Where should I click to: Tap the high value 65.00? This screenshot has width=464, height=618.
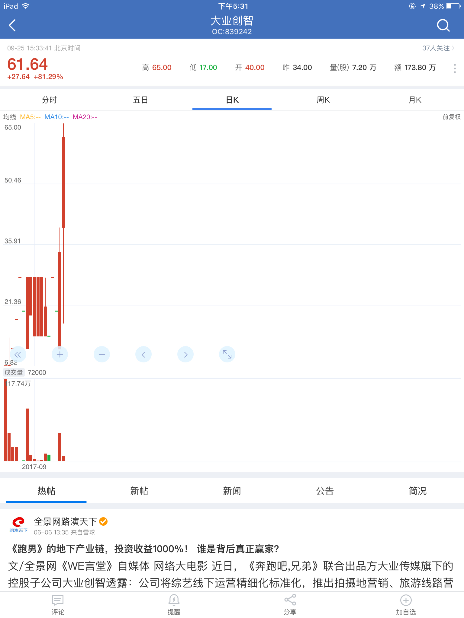162,68
